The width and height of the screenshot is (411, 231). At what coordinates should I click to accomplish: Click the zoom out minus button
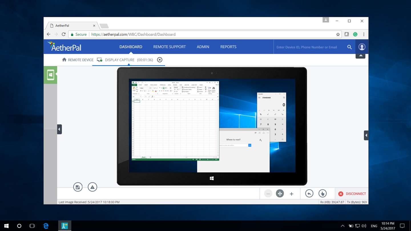point(268,194)
